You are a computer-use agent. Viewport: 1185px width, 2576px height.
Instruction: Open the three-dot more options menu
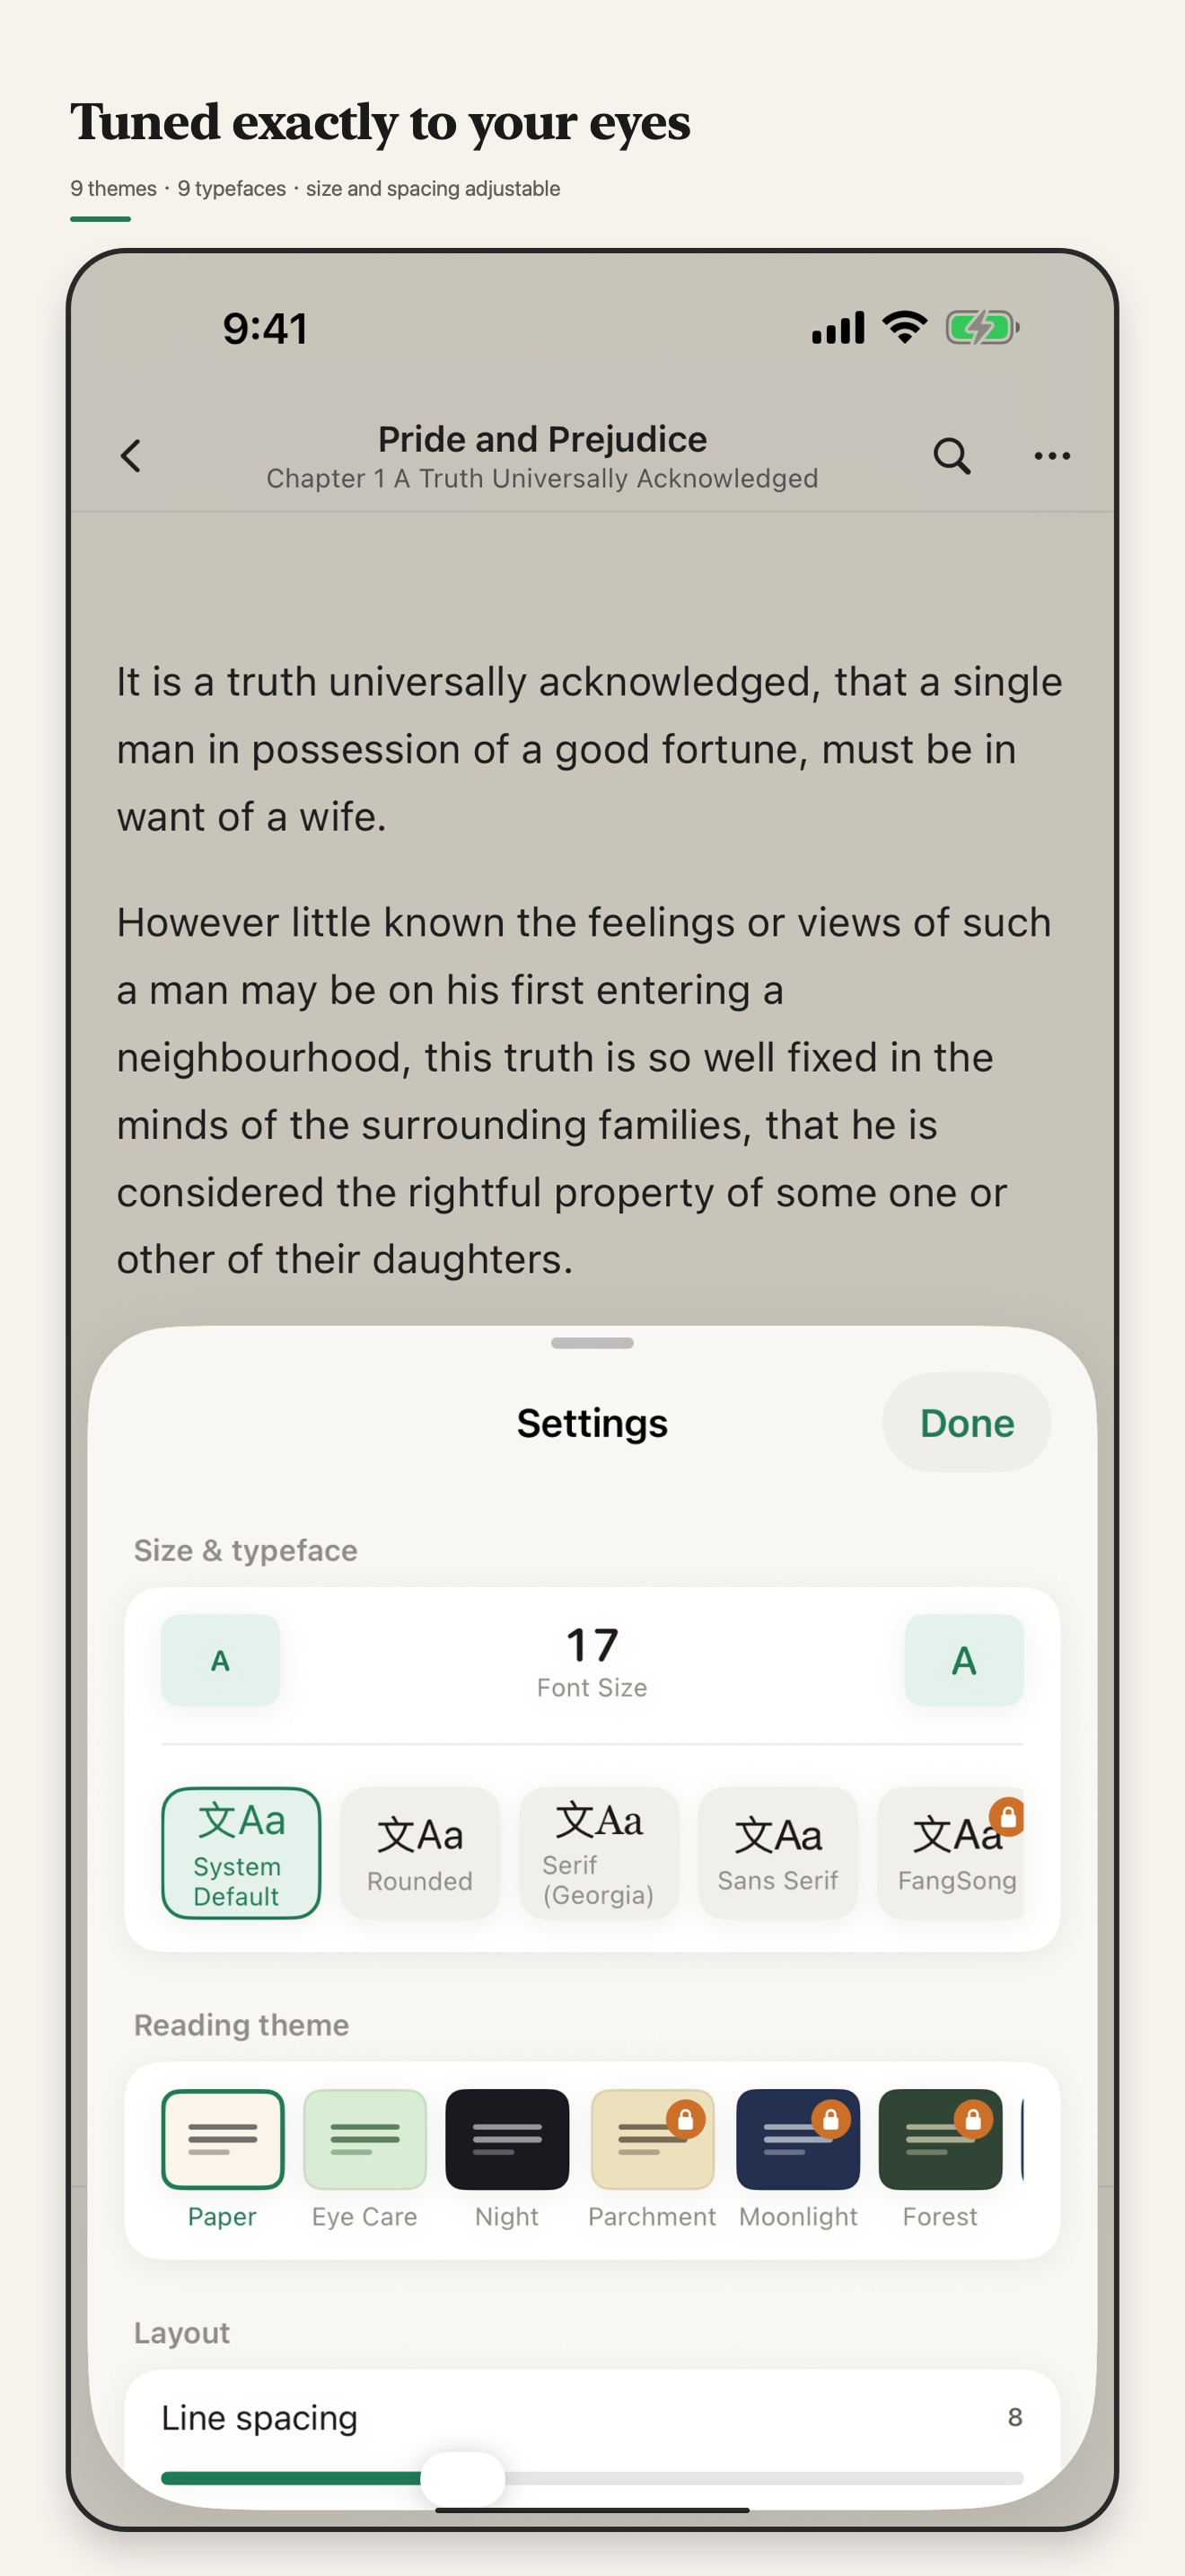click(x=1052, y=456)
